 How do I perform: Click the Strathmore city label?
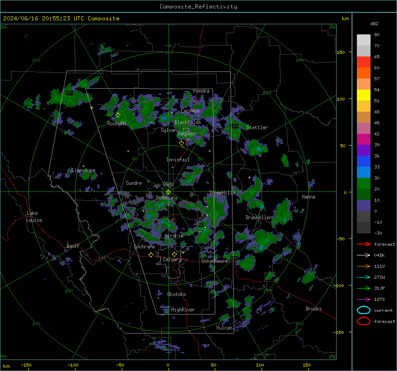point(214,261)
